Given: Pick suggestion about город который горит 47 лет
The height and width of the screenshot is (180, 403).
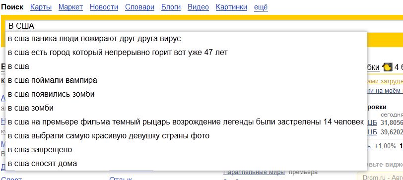Looking at the screenshot, I should click(186, 53).
